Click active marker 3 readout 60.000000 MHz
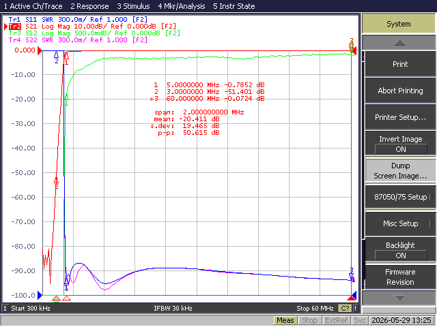Image resolution: width=437 pixels, height=327 pixels. tap(207, 98)
